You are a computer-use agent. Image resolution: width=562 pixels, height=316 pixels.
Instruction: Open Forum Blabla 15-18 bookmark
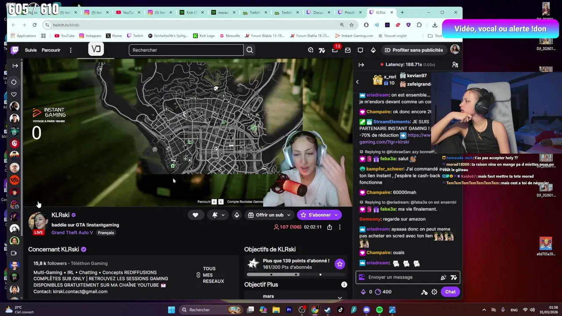click(x=264, y=36)
